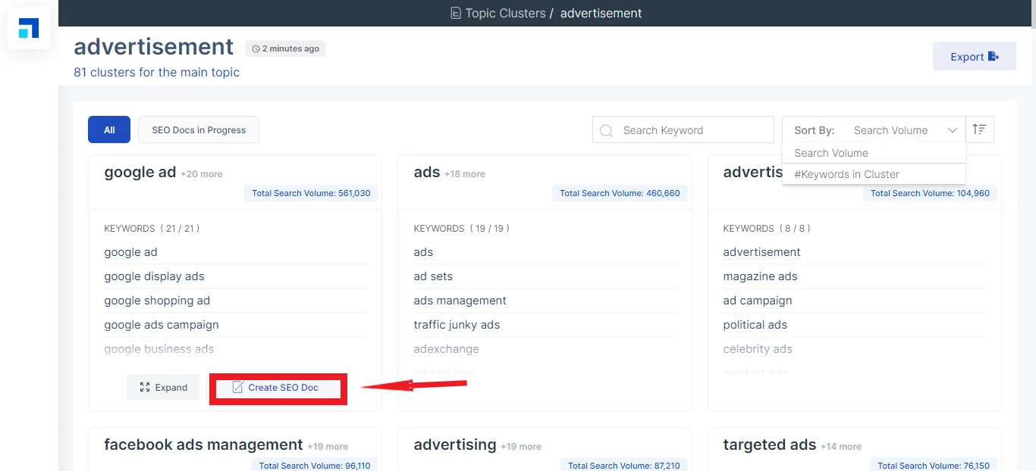Open the Topic Clusters breadcrumb link

pos(505,13)
